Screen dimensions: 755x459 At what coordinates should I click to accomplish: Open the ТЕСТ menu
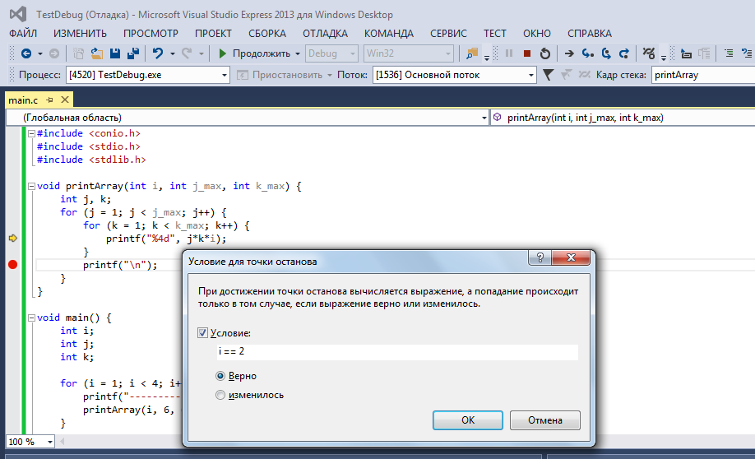coord(495,33)
